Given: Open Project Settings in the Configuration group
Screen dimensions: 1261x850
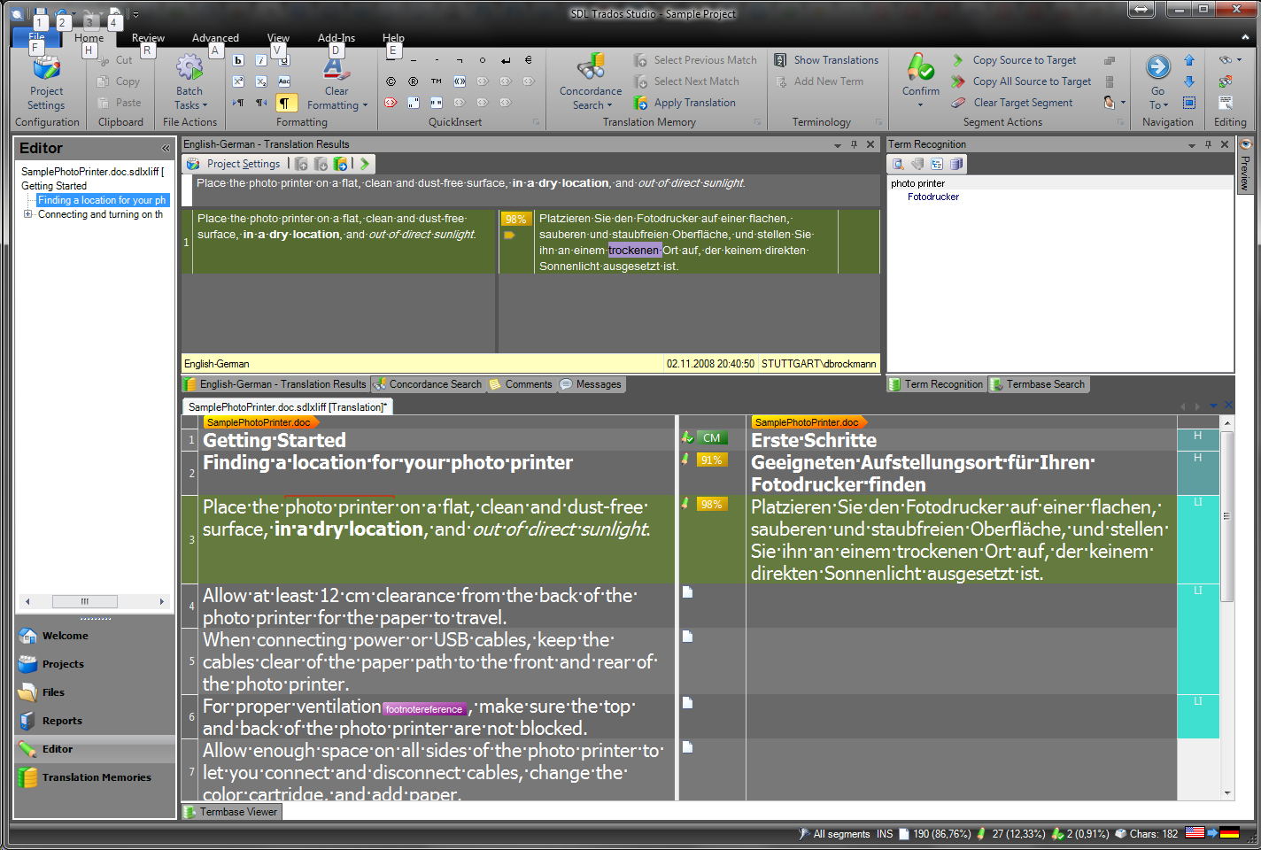Looking at the screenshot, I should point(46,82).
